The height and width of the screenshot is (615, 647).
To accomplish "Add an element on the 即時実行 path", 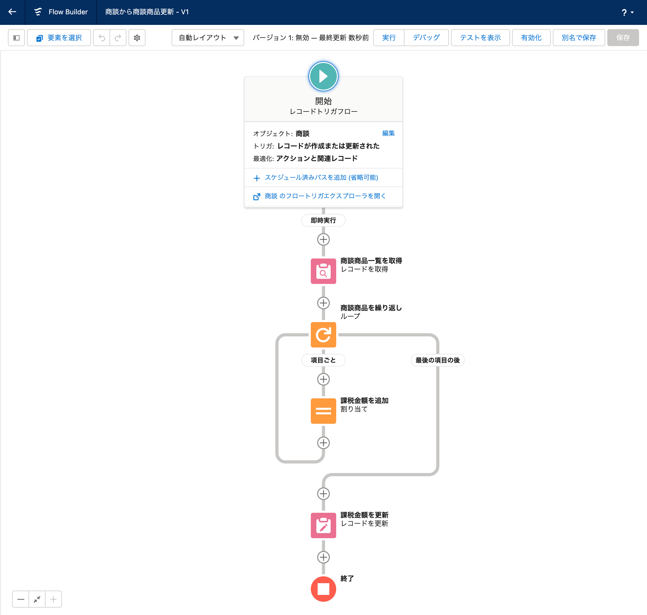I will [323, 239].
